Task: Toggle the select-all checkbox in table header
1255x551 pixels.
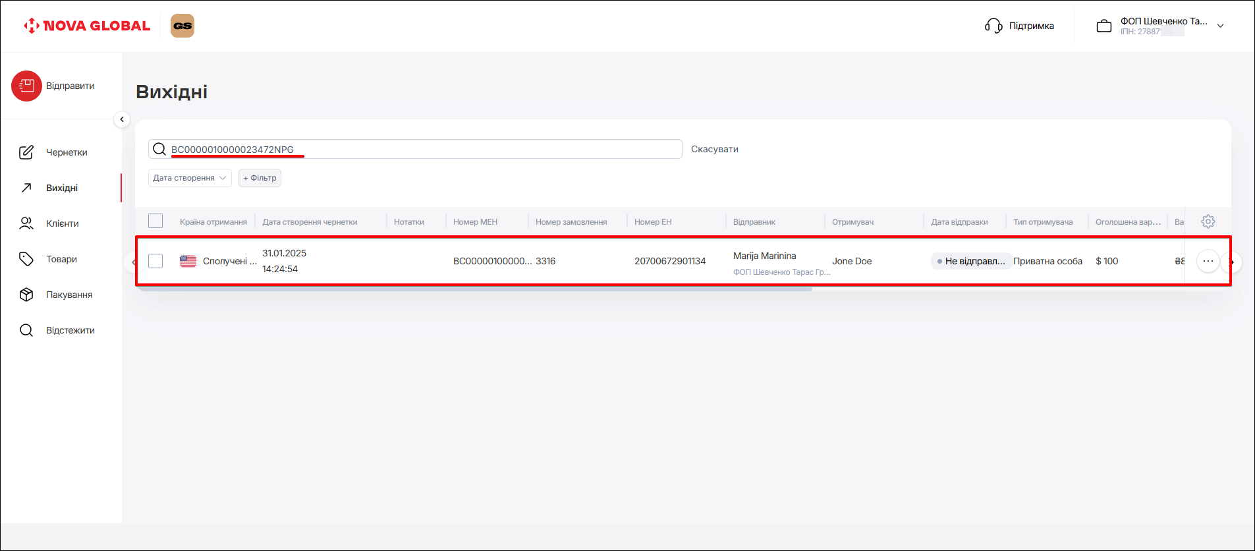Action: click(x=155, y=221)
